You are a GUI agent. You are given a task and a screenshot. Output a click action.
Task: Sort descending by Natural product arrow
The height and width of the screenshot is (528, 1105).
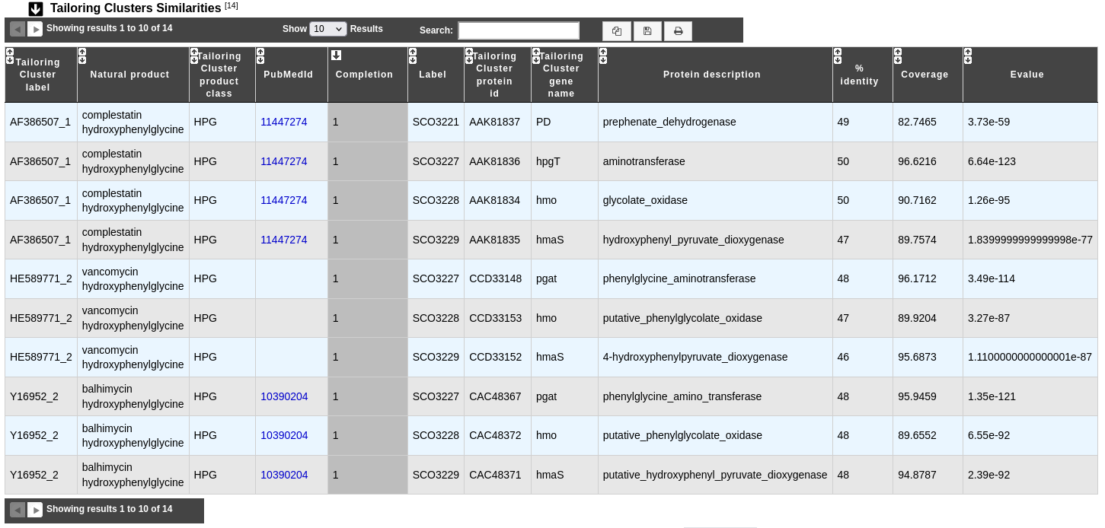82,60
